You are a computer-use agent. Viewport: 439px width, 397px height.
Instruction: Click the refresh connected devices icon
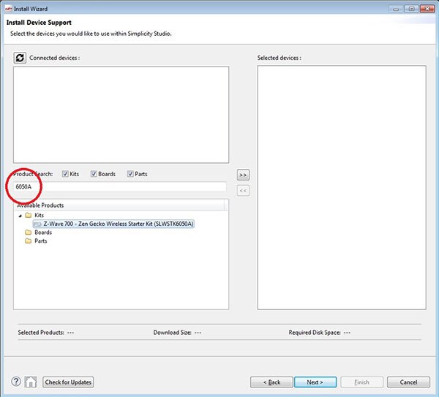(x=20, y=58)
